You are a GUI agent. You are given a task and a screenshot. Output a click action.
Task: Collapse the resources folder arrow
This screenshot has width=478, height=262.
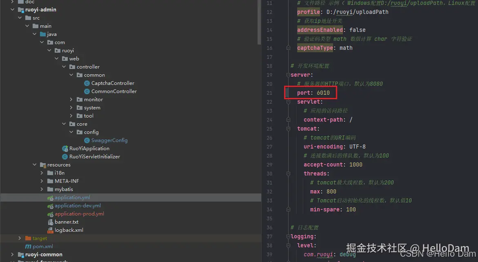pyautogui.click(x=34, y=165)
